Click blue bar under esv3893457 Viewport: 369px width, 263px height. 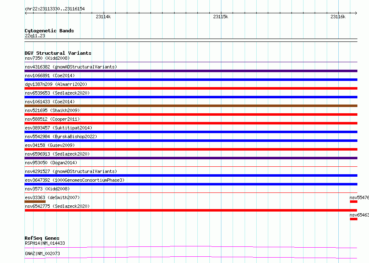(x=191, y=132)
